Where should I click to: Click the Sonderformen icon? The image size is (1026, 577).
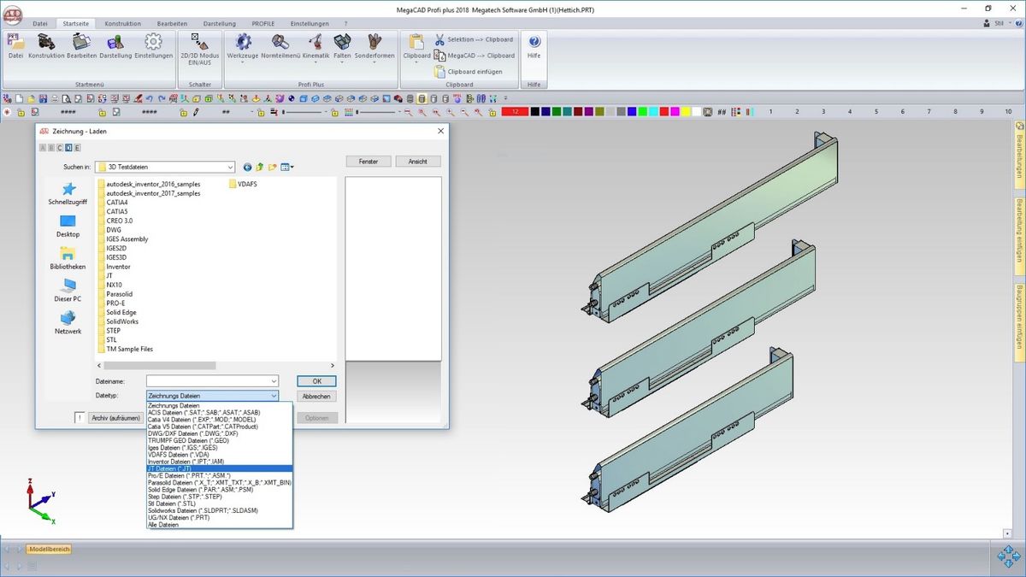pyautogui.click(x=374, y=45)
